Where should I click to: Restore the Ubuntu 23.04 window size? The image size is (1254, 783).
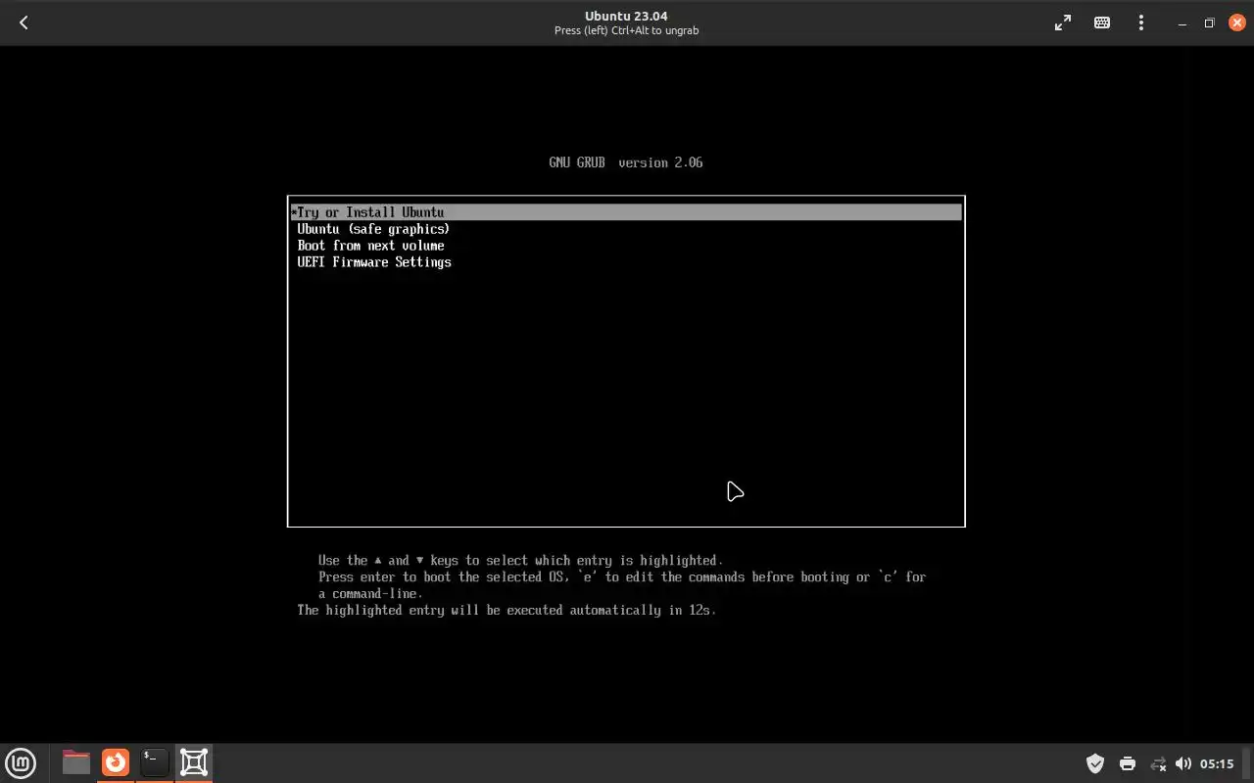pyautogui.click(x=1209, y=23)
